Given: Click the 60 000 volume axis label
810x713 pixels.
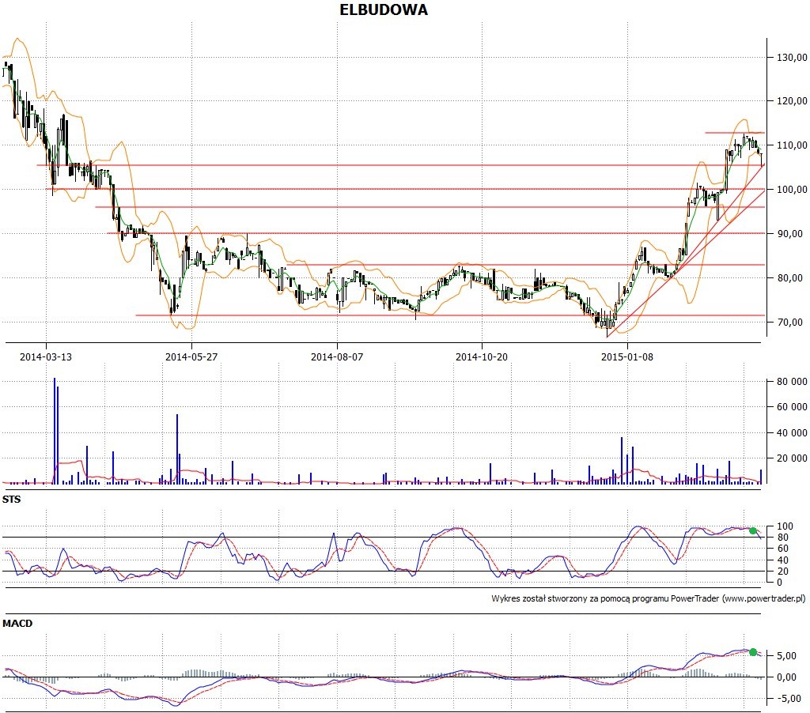Looking at the screenshot, I should pos(792,407).
